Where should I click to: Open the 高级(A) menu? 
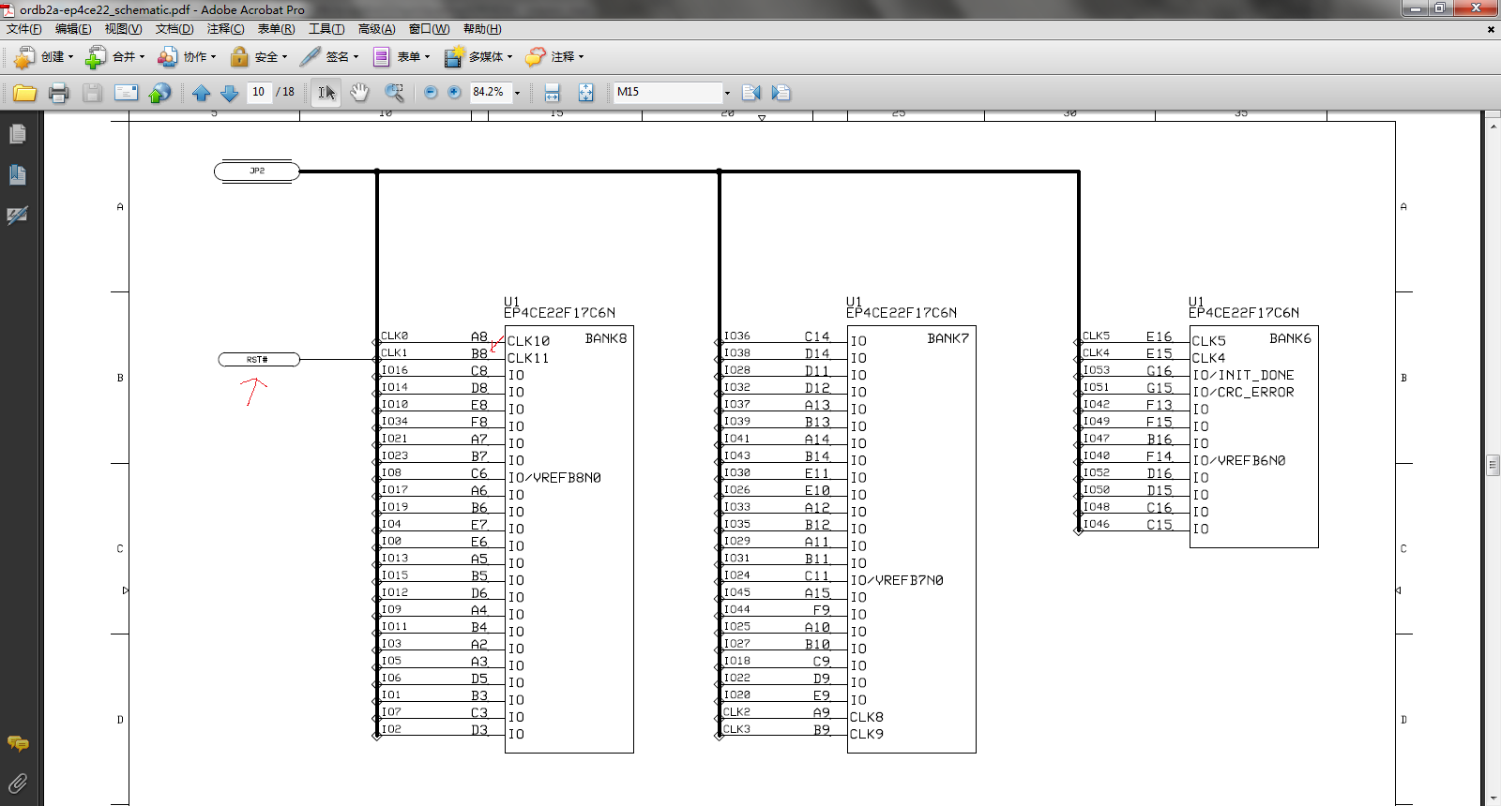(x=376, y=29)
